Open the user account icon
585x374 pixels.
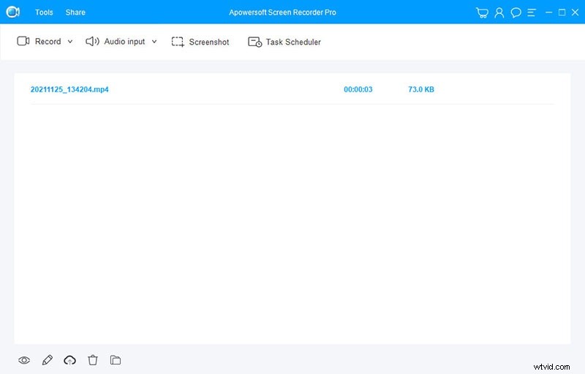pos(499,12)
